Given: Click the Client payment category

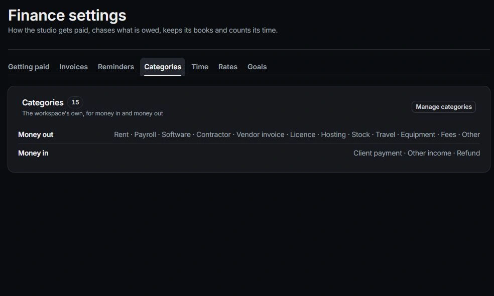Looking at the screenshot, I should [378, 153].
